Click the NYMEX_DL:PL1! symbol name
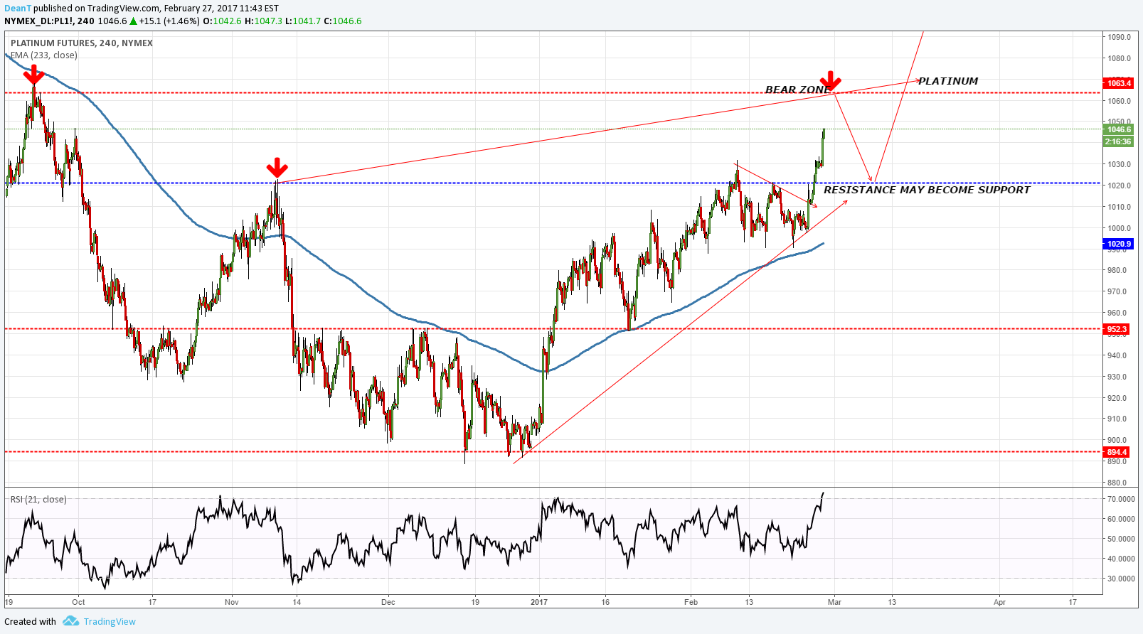Viewport: 1143px width, 634px height. point(38,21)
